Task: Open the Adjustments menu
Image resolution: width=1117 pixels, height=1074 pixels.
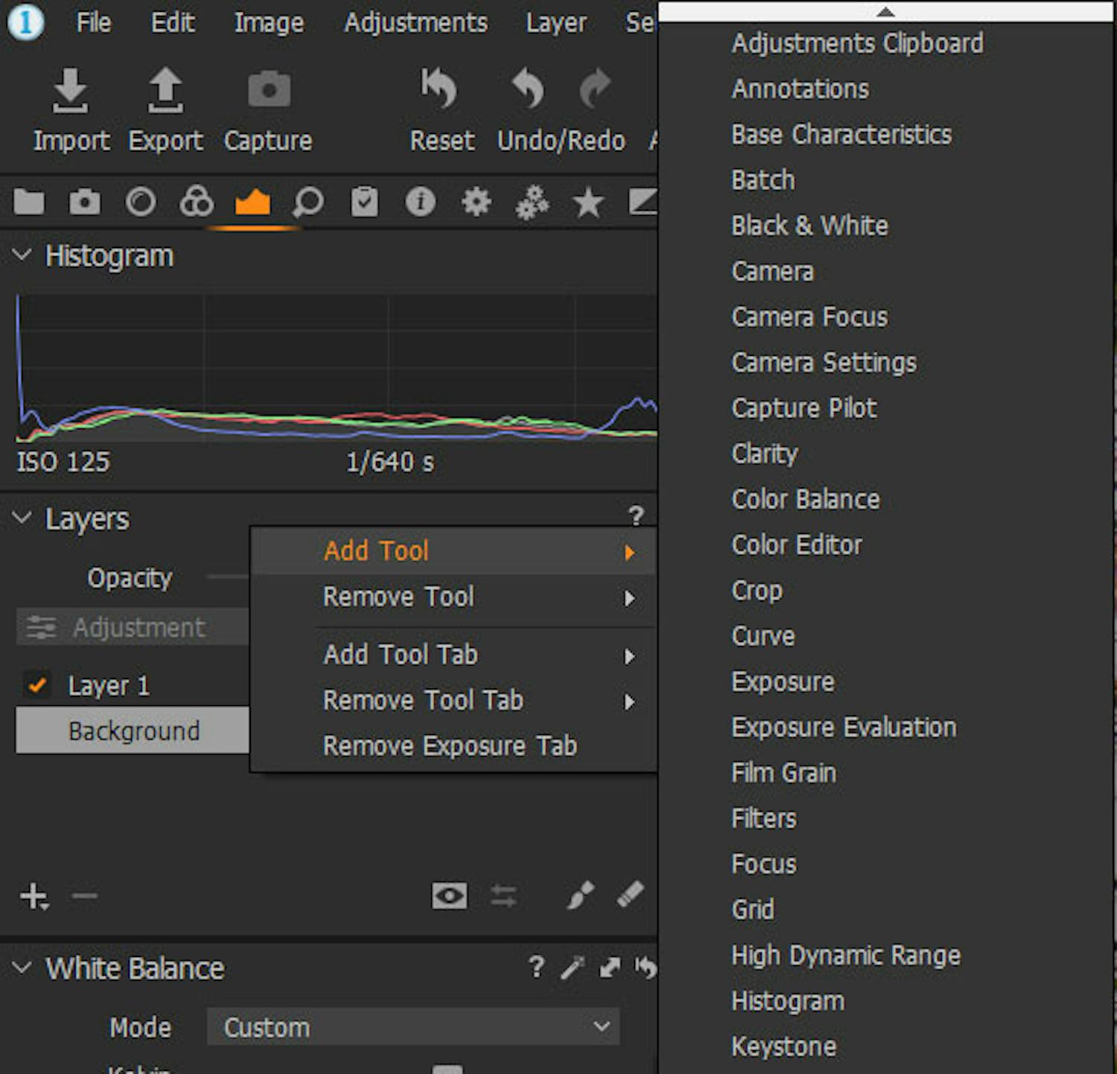Action: click(x=416, y=23)
